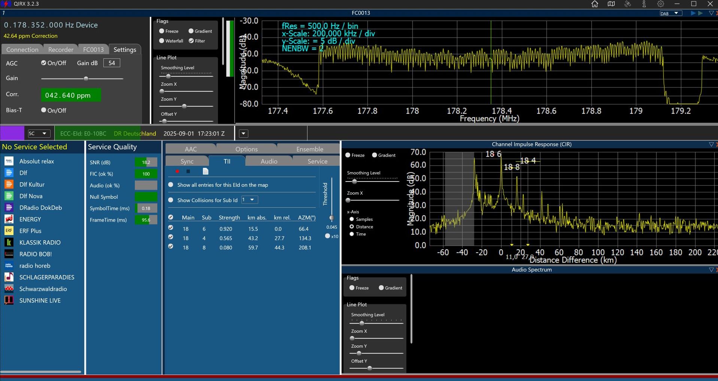The height and width of the screenshot is (381, 718).
Task: Select the KLASSIK RADIO service
Action: coord(40,243)
